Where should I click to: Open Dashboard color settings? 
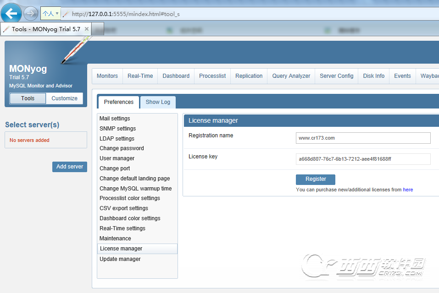130,218
